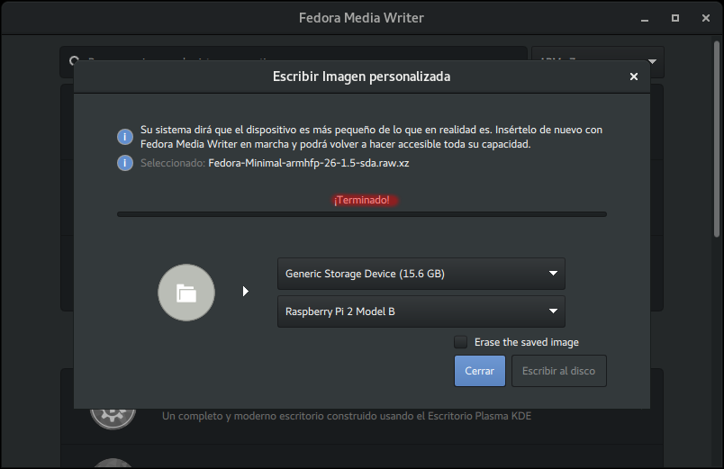Screen dimensions: 724x469
Task: Close the Escribir Imagen personalizada dialog with X
Action: tap(634, 77)
